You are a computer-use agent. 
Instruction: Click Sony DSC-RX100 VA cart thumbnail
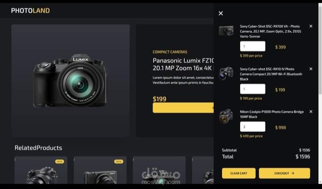pos(226,30)
